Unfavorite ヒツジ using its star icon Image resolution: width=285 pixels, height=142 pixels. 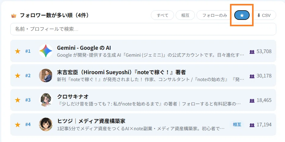click(x=18, y=125)
